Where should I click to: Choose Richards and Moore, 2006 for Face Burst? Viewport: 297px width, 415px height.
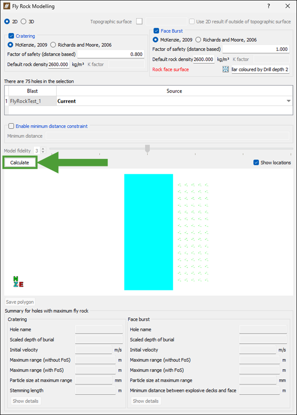[198, 40]
